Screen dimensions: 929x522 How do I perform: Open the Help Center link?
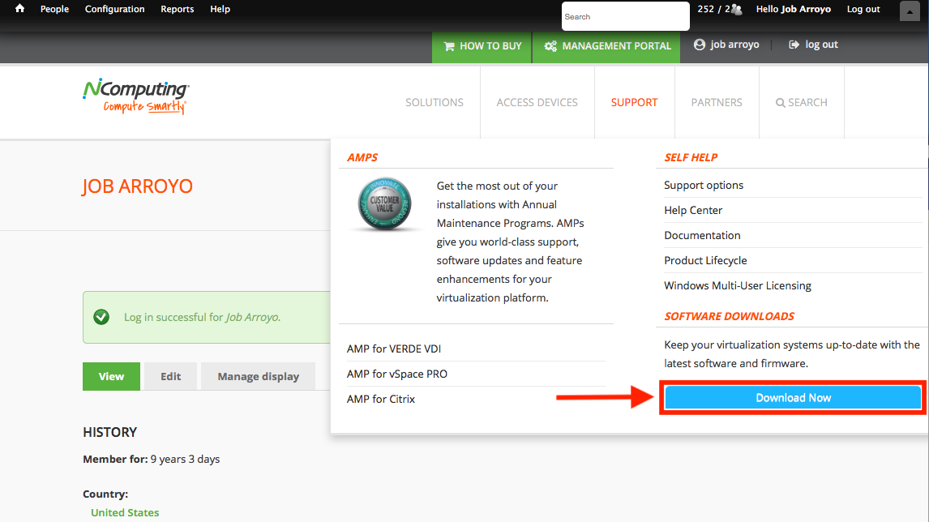click(692, 211)
